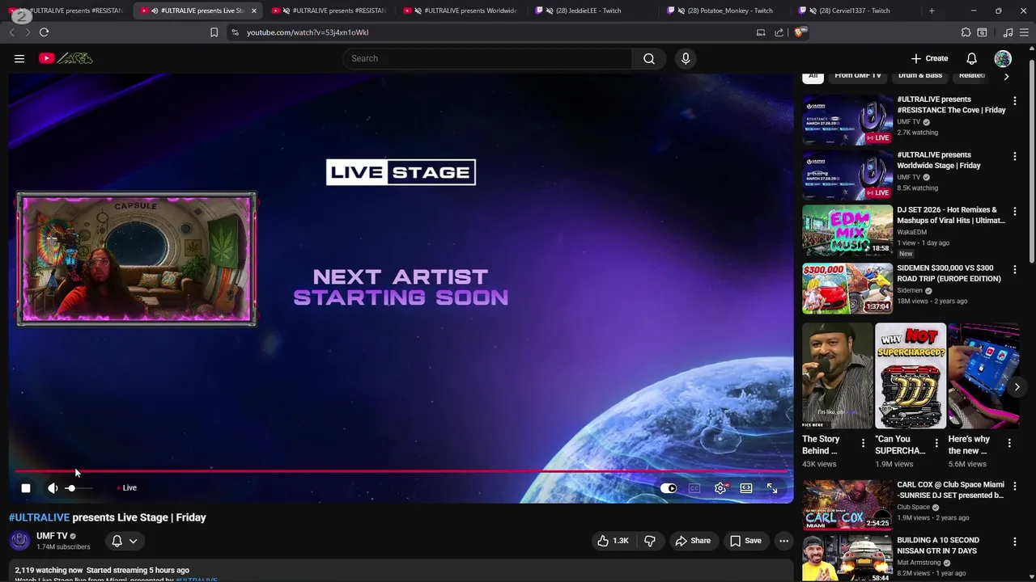Click the search magnifier button
Screen dimensions: 1036x582
pyautogui.click(x=649, y=58)
